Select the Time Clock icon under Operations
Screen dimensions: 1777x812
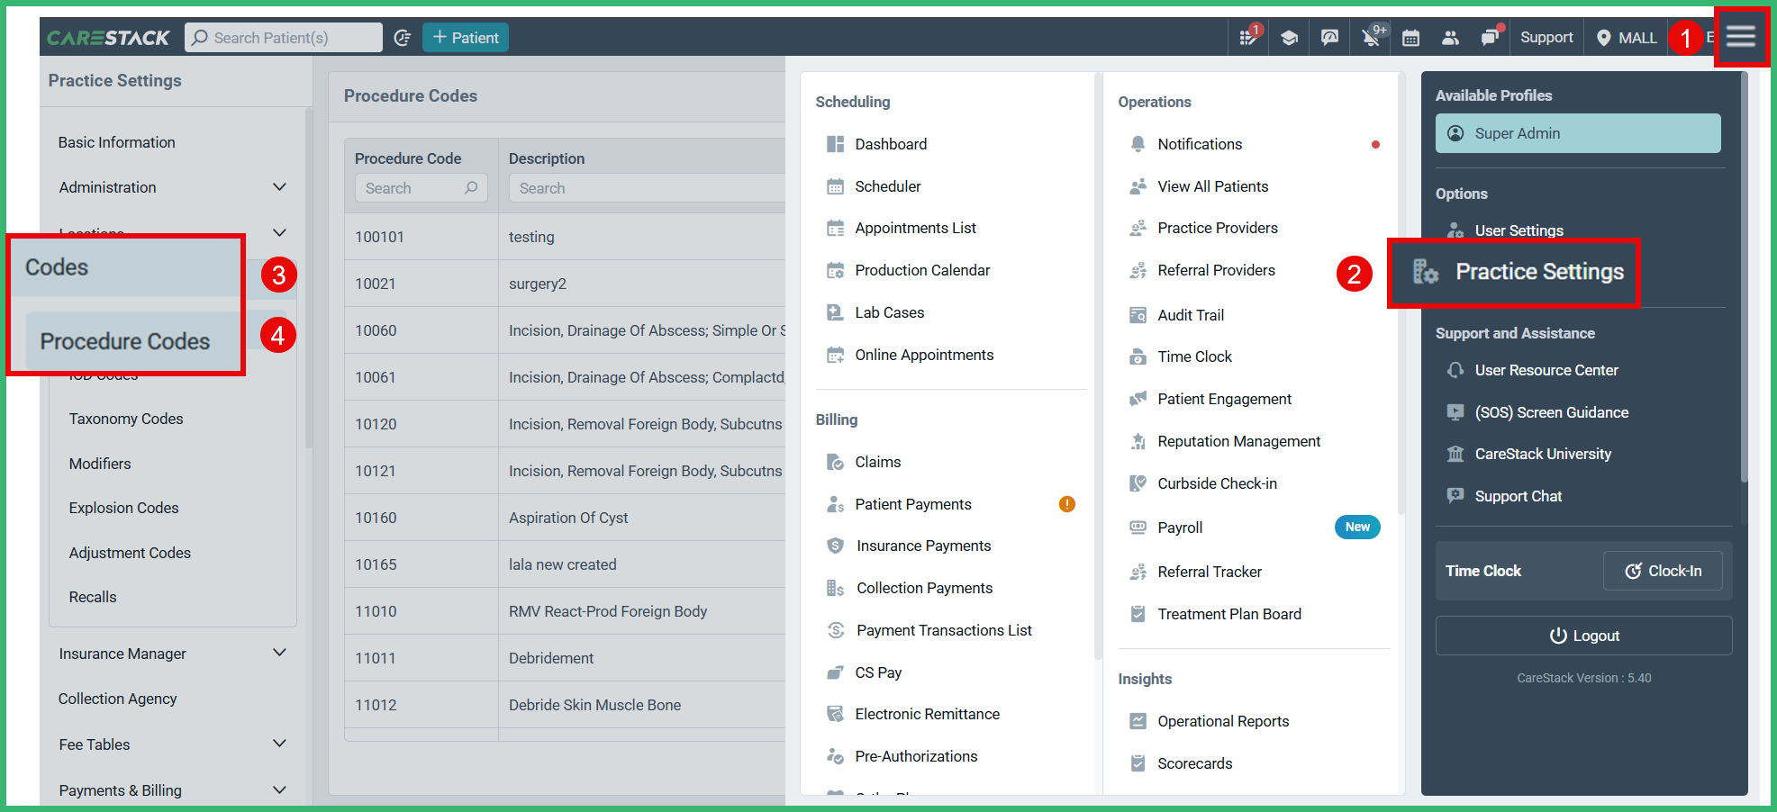(x=1138, y=356)
